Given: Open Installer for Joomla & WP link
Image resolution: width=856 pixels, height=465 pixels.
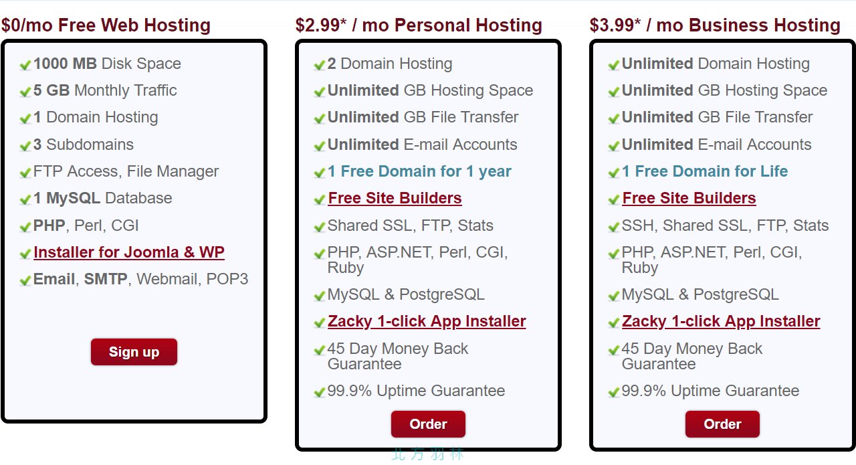Looking at the screenshot, I should click(129, 252).
